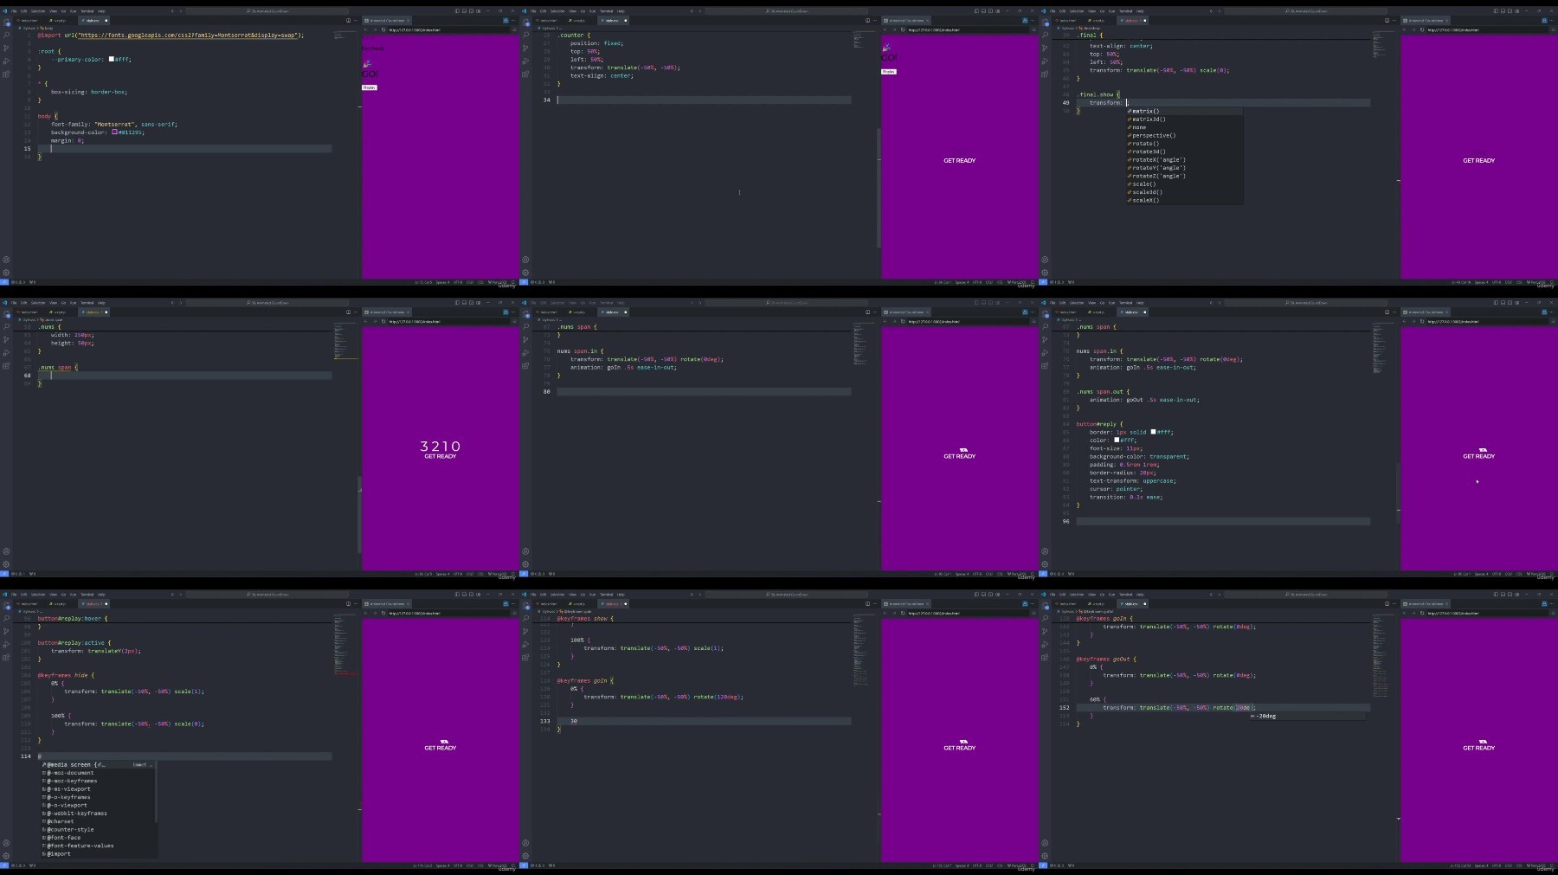The height and width of the screenshot is (875, 1558).
Task: Split editor in the @keyframes goOut window
Action: pyautogui.click(x=1387, y=603)
